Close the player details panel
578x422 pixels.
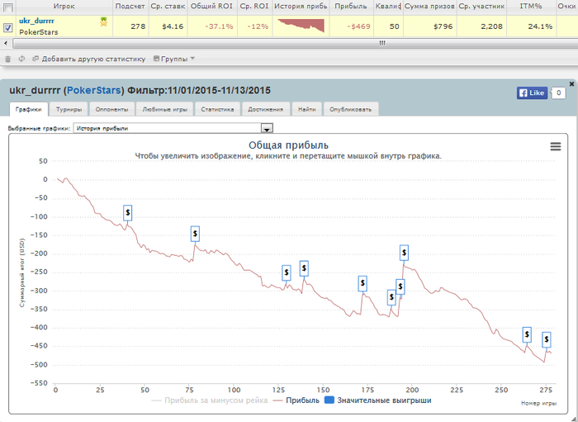pos(571,84)
